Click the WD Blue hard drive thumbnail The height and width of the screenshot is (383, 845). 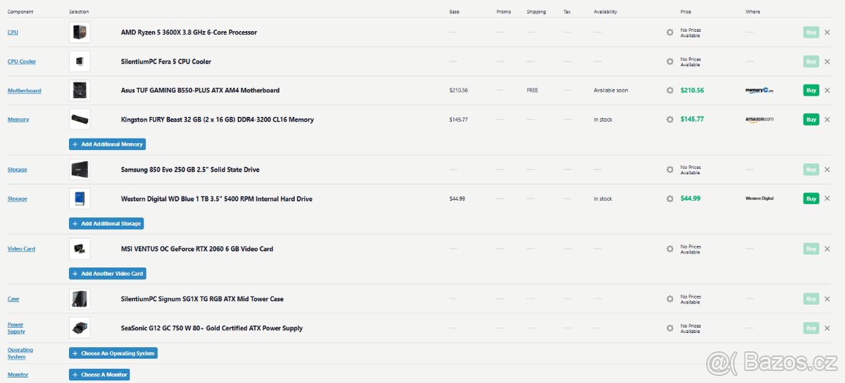(80, 199)
